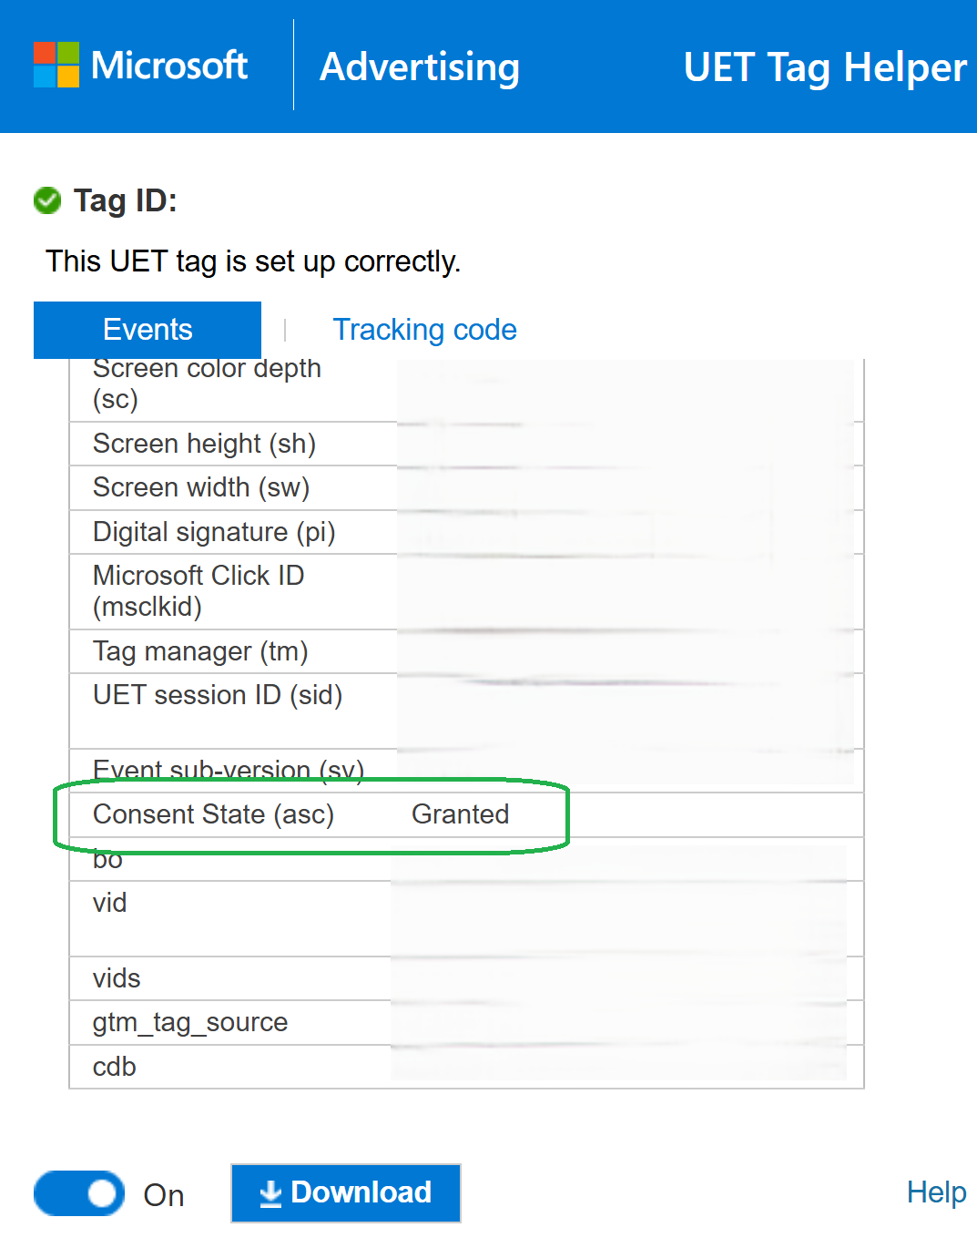Click the Consent State (asc) row

(x=214, y=814)
